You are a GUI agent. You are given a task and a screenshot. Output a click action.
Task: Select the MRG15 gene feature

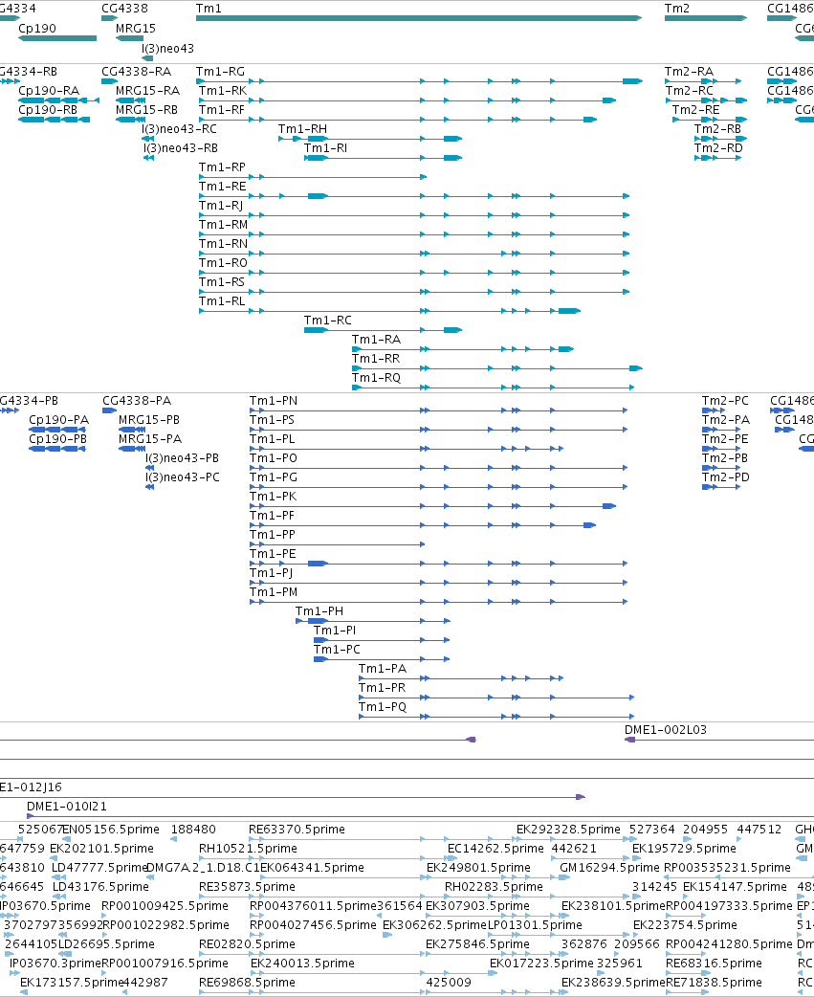130,38
